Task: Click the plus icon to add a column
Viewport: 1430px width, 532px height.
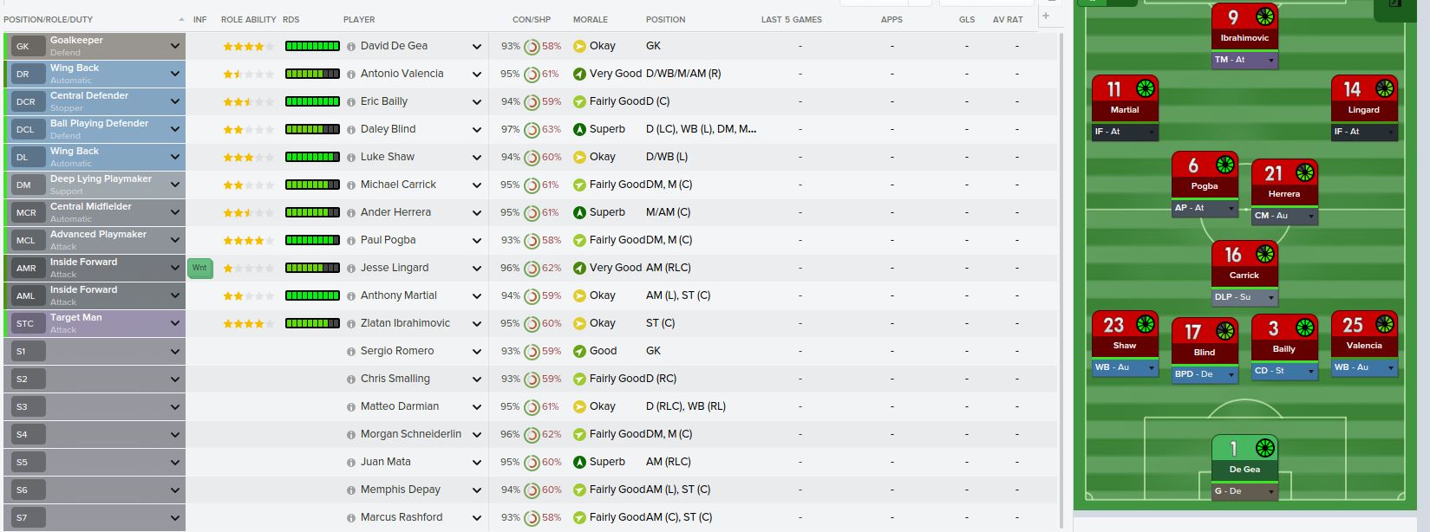Action: [x=1046, y=16]
